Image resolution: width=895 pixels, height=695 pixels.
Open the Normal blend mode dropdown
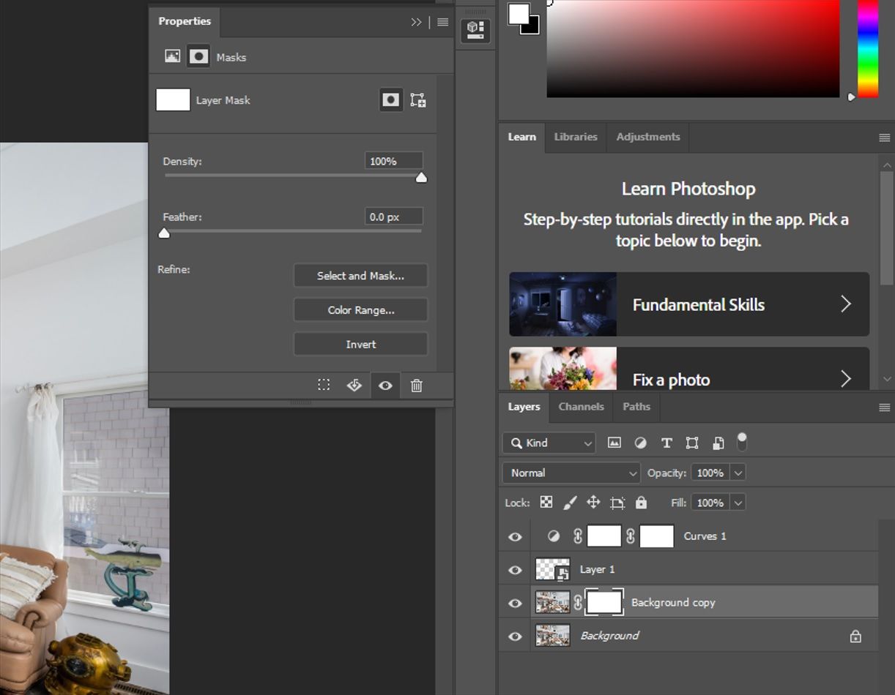(571, 473)
